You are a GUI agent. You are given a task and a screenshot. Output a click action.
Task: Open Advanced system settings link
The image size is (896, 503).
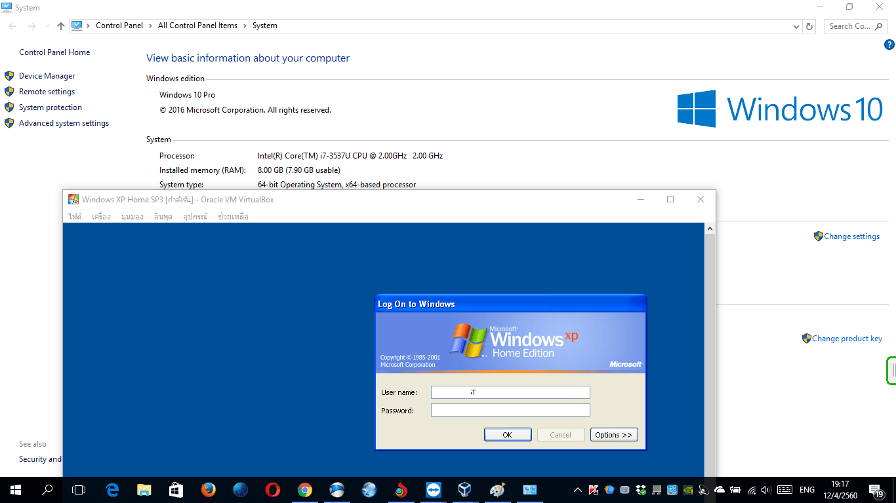point(64,123)
